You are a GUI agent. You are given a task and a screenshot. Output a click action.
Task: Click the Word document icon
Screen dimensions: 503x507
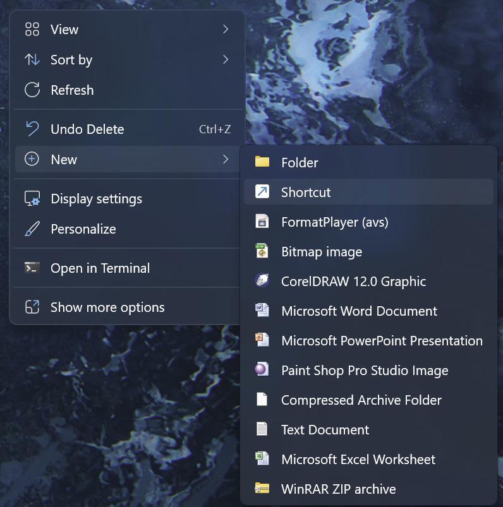pyautogui.click(x=262, y=310)
